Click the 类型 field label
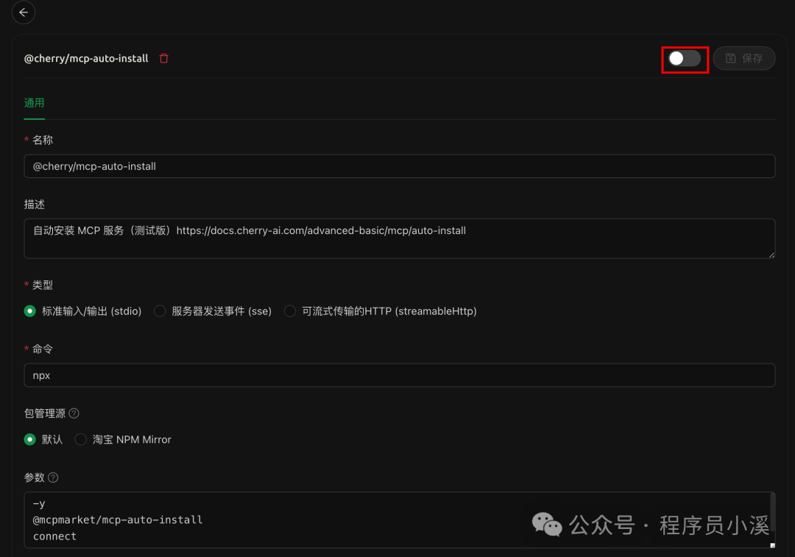 pyautogui.click(x=43, y=285)
